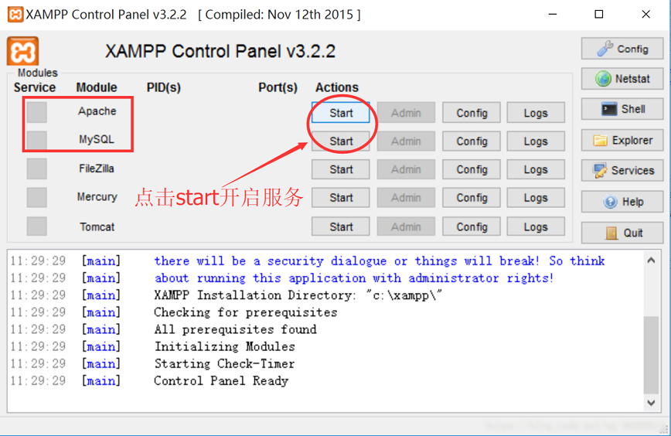
Task: Open the Shell terminal
Action: click(x=622, y=109)
